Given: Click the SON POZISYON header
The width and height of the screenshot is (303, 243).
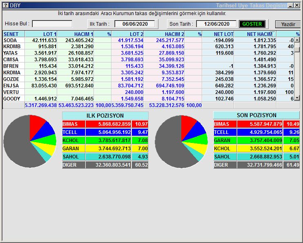Looking at the screenshot, I should click(256, 115).
